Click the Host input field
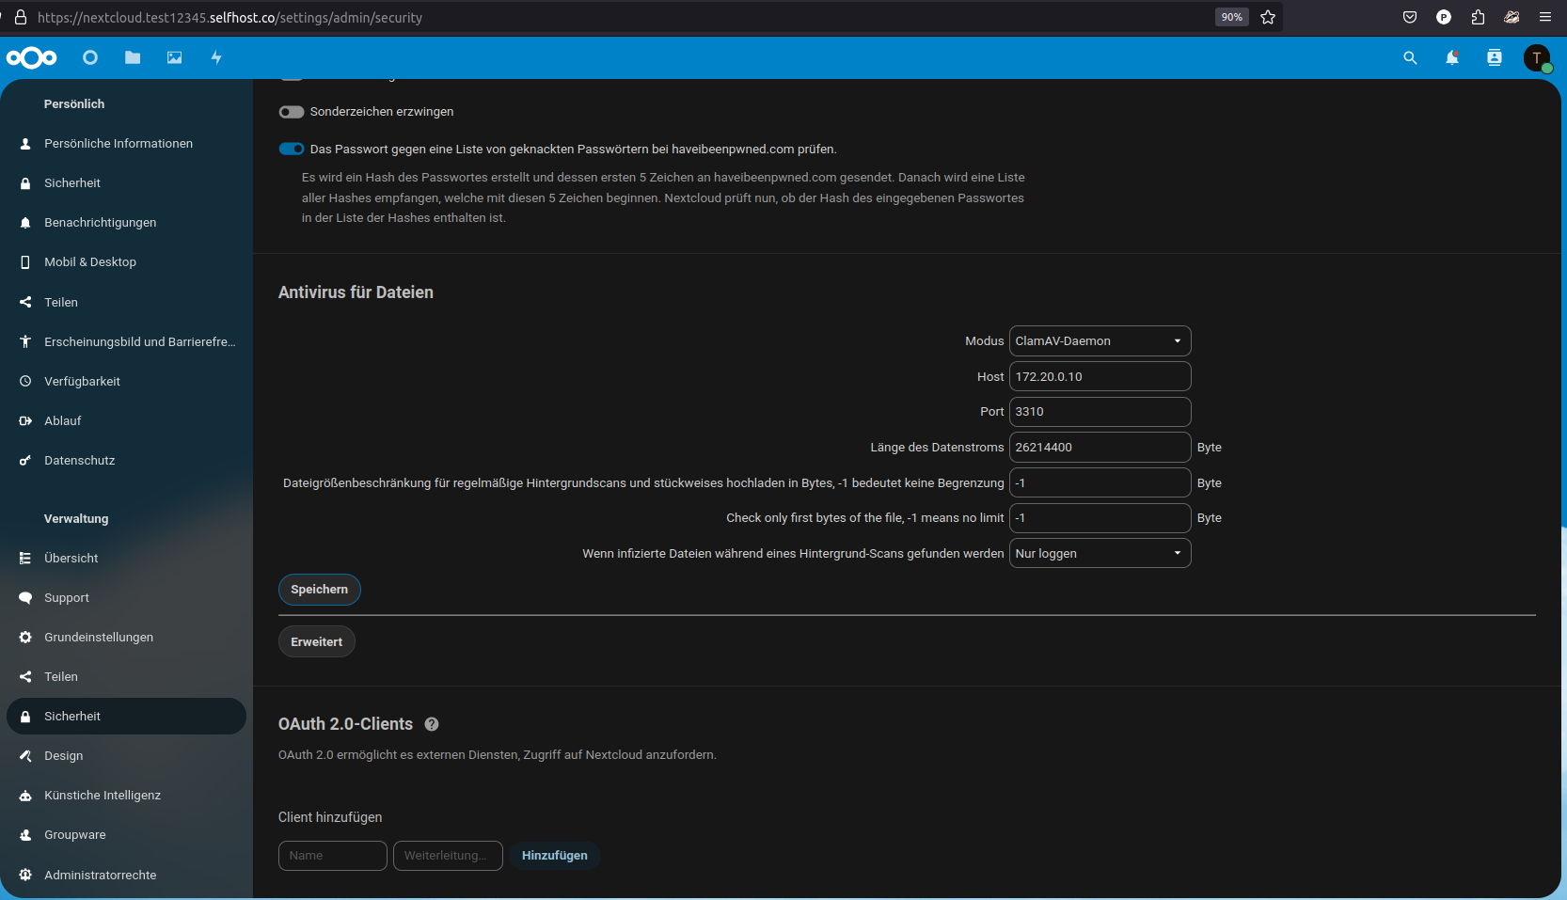This screenshot has height=900, width=1567. click(1100, 376)
